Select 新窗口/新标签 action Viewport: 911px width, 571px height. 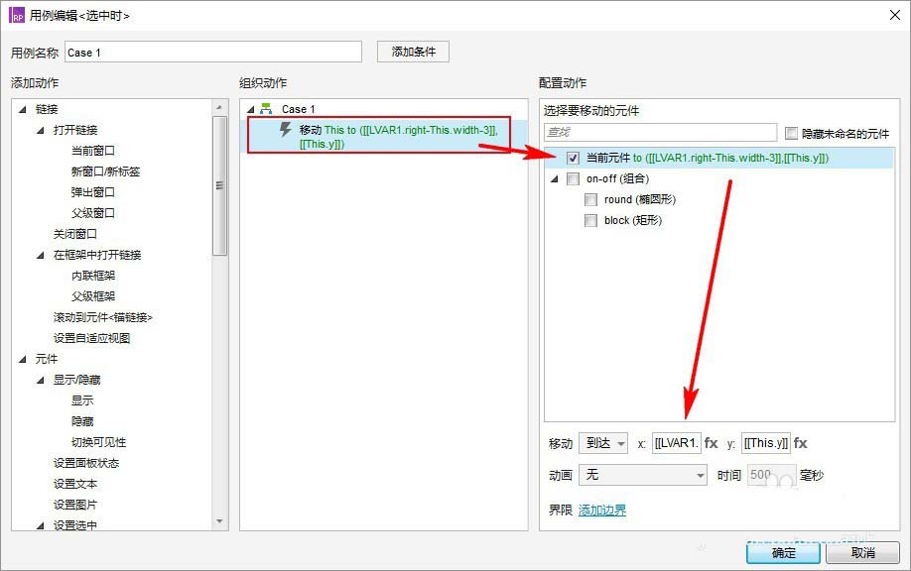pos(105,171)
